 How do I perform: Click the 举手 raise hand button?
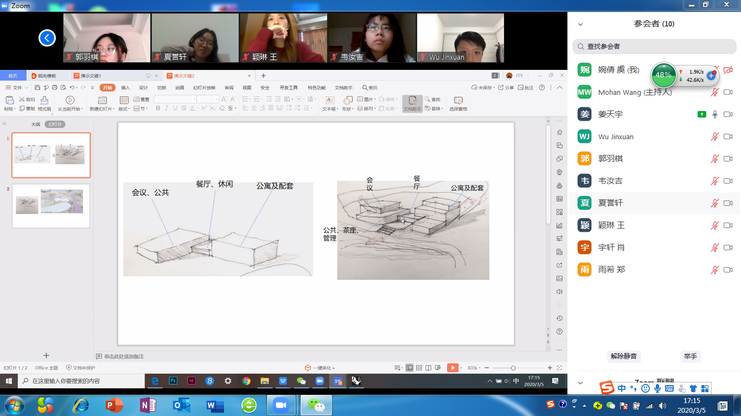(690, 356)
